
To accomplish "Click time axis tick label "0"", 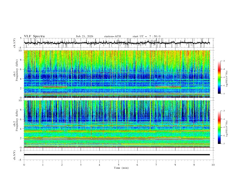I will (x=24, y=165).
